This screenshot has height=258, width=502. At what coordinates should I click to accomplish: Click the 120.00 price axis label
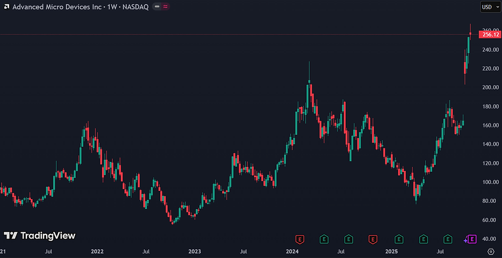click(490, 163)
